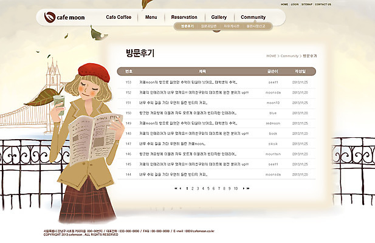This screenshot has width=375, height=243.
Task: Click the footer email address 000@cafemoon.co.kr
Action: pos(200,231)
